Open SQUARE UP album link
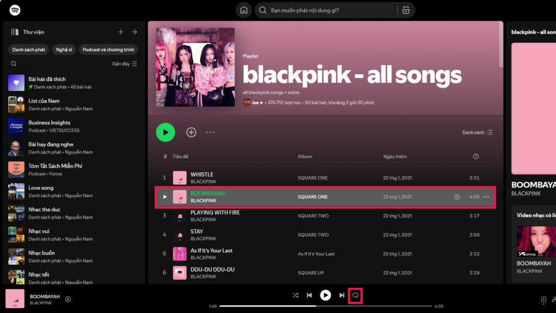 coord(311,273)
